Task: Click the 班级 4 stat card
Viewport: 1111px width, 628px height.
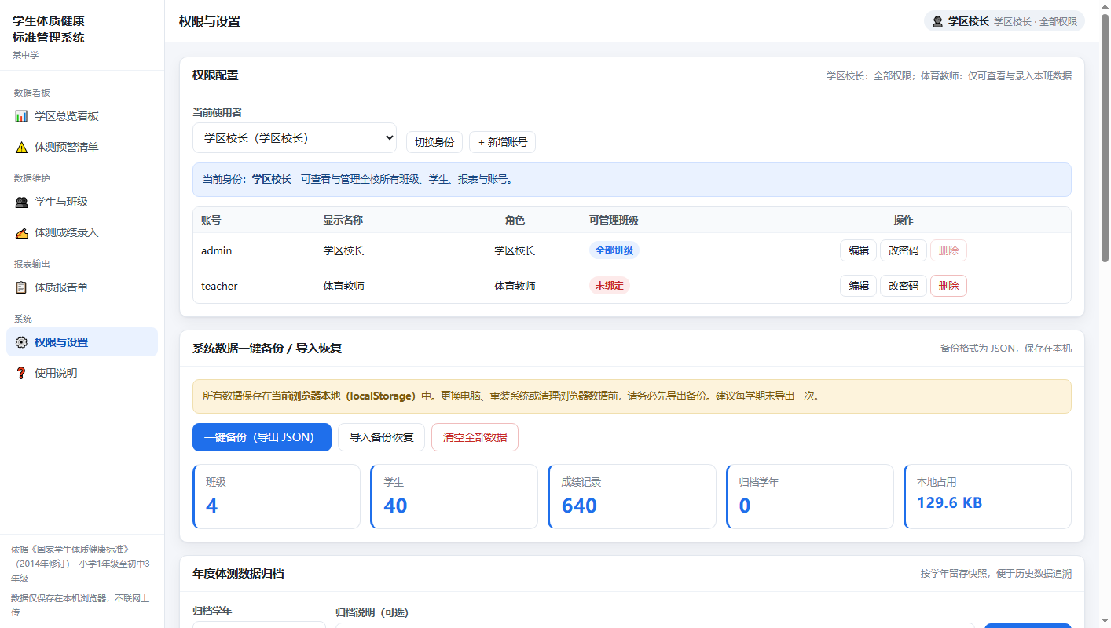Action: 277,496
